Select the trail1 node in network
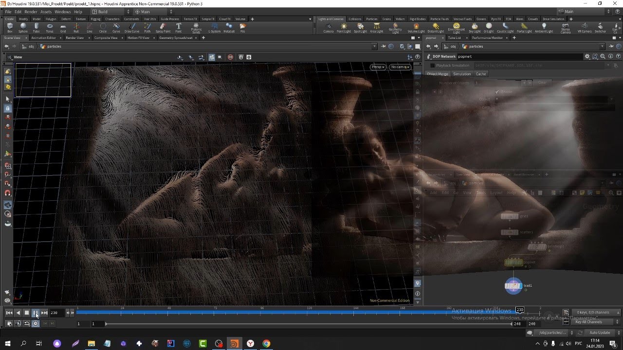This screenshot has width=623, height=350. click(x=513, y=286)
